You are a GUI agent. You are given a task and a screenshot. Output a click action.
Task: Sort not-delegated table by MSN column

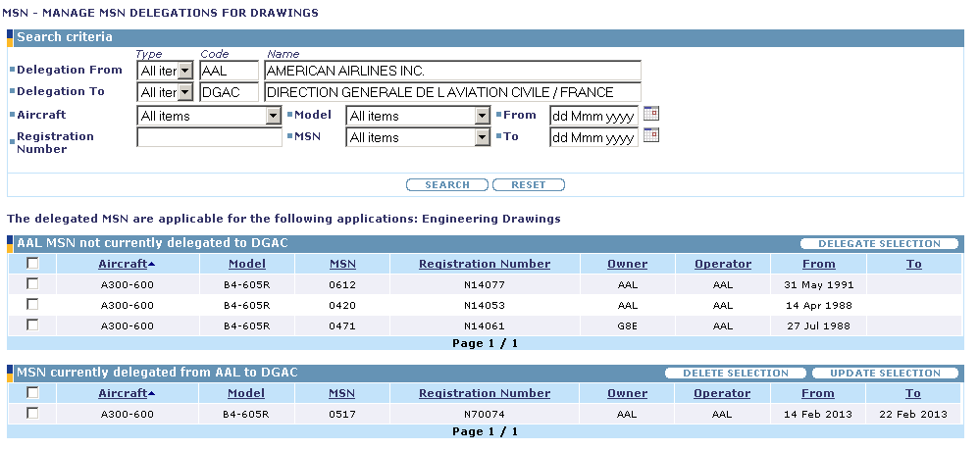pyautogui.click(x=342, y=264)
